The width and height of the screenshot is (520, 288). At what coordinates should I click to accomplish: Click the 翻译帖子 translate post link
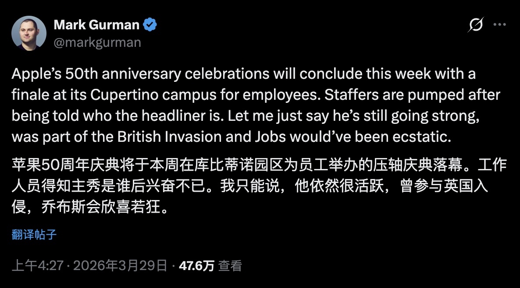coord(34,235)
